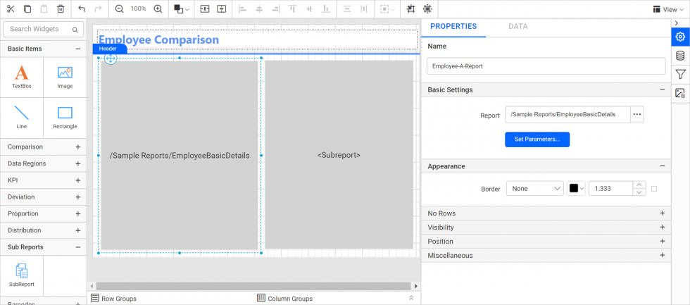Click the Delete trash icon
Screen dimensions: 690x305
(61, 8)
